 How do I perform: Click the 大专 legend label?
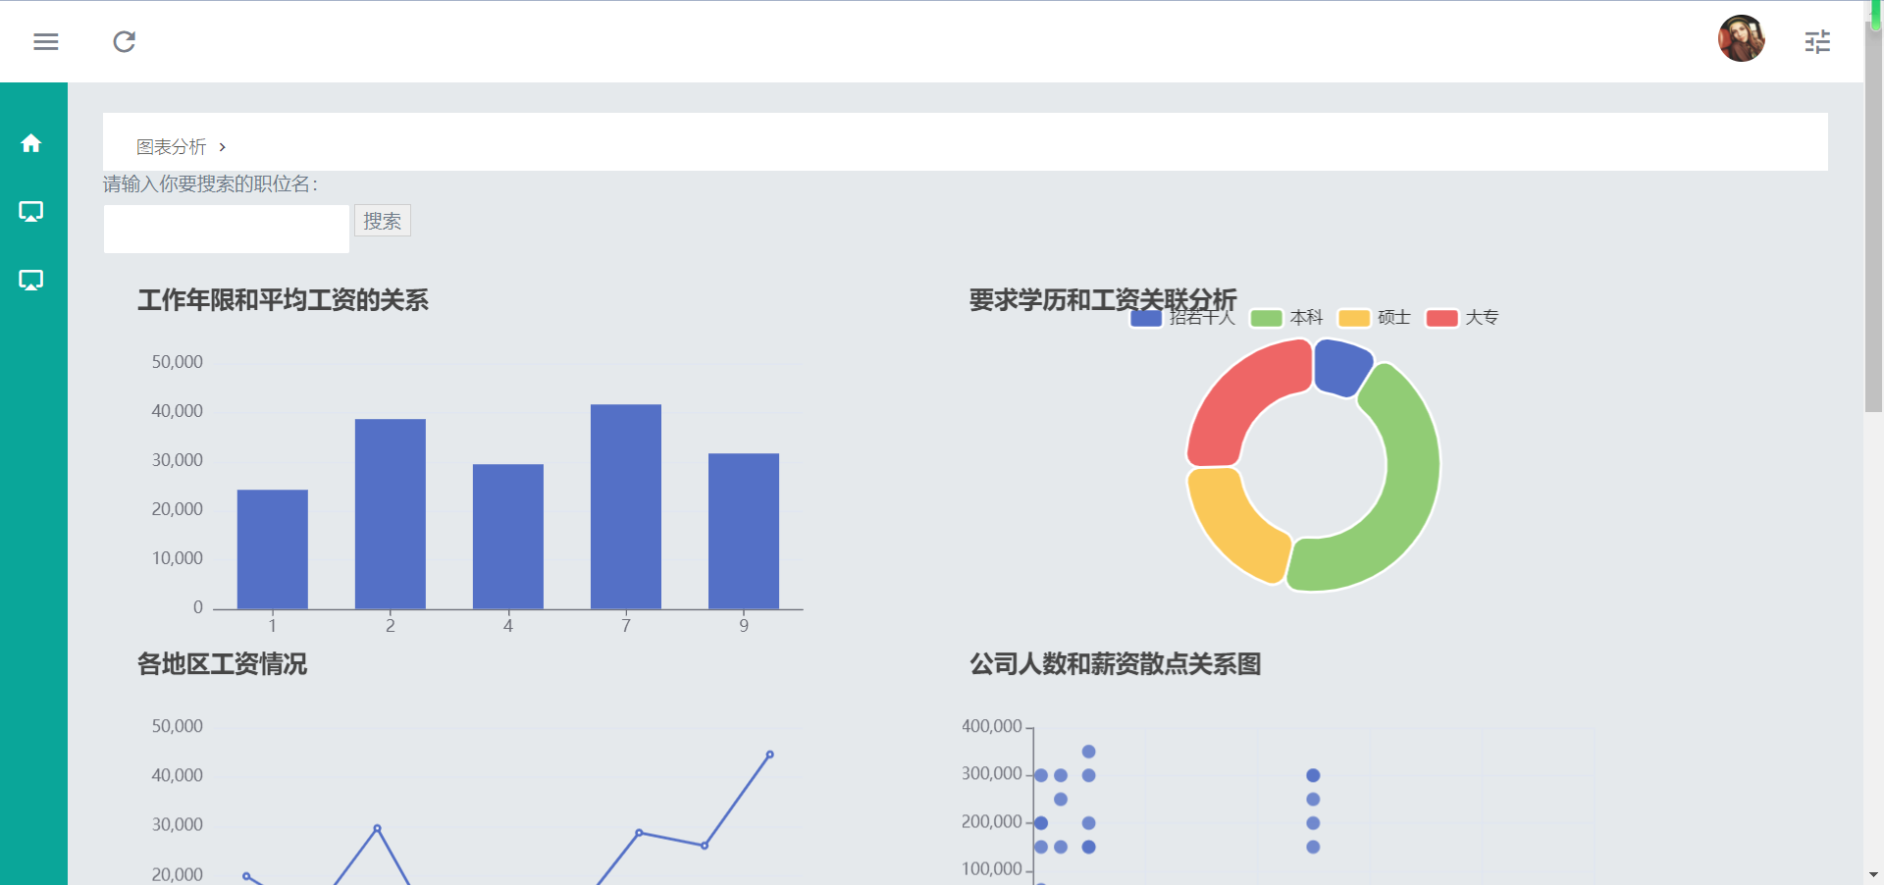(x=1482, y=318)
